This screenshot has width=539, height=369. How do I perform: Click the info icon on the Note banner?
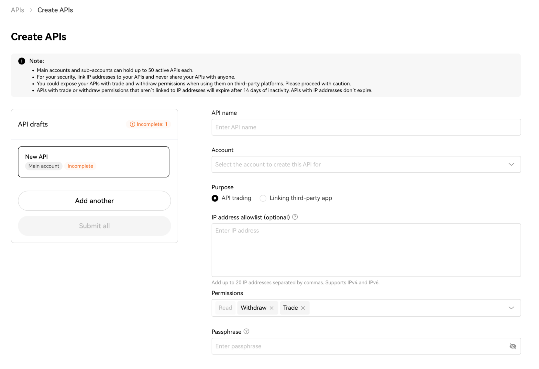[22, 61]
